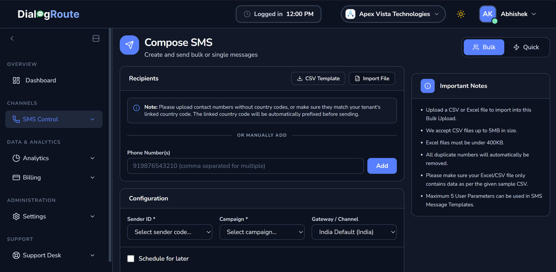Click the Add phone number button
This screenshot has width=556, height=272.
(382, 166)
